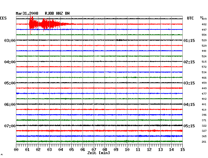Click the 11 minute axis tick label
Screen dimensions: 208x158
click(x=138, y=149)
